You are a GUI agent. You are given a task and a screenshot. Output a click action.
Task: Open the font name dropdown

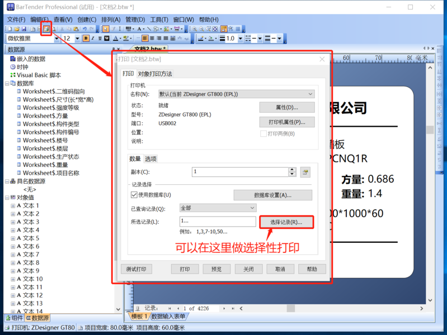click(x=57, y=39)
